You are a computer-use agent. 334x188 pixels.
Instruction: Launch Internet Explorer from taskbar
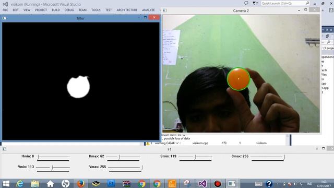[20, 184]
